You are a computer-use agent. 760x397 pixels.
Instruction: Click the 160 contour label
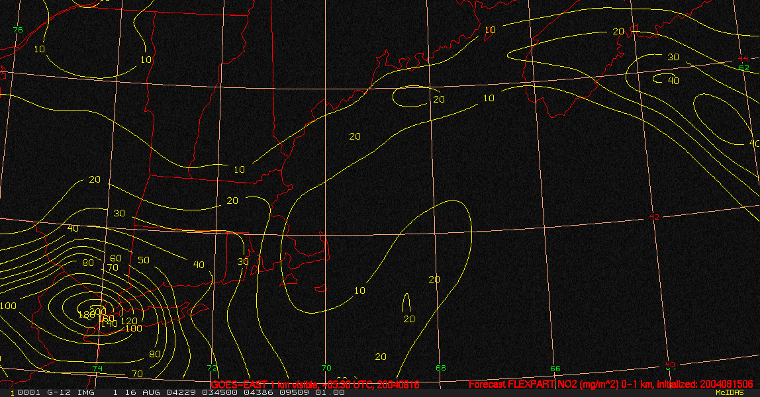pyautogui.click(x=106, y=319)
